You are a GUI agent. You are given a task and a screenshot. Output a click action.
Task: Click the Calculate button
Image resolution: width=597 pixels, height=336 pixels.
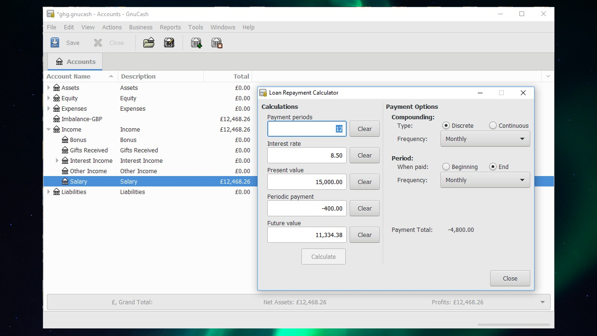pos(324,256)
